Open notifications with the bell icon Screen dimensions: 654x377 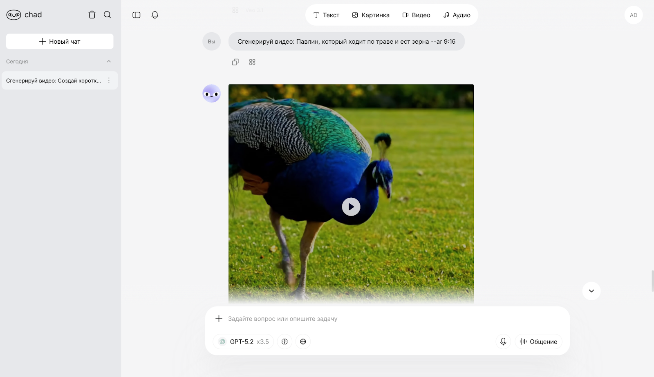pyautogui.click(x=155, y=15)
